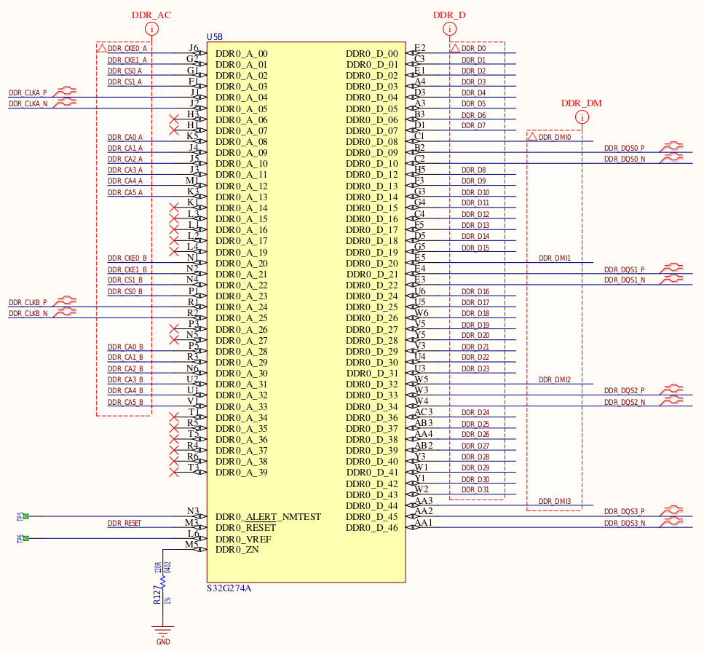704x651 pixels.
Task: Select the S32G274A part name text
Action: tap(229, 588)
